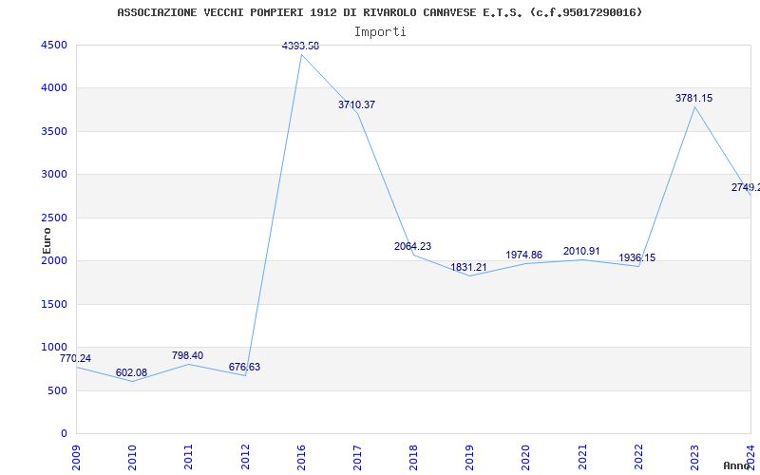Click the chart title starting 'ASSOCIAZIONE VECCHI POMPIERI 1912'

[379, 12]
